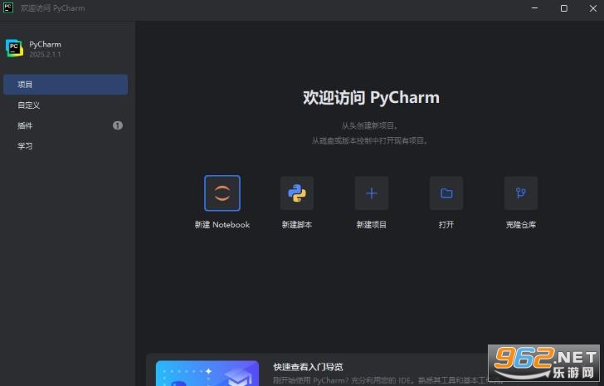Click the 打开 label
Viewport: 604px width, 386px height.
pos(446,225)
